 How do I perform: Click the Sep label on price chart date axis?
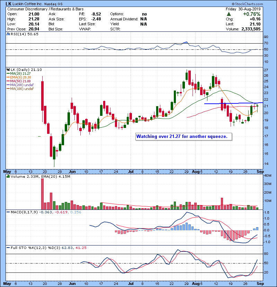point(260,172)
